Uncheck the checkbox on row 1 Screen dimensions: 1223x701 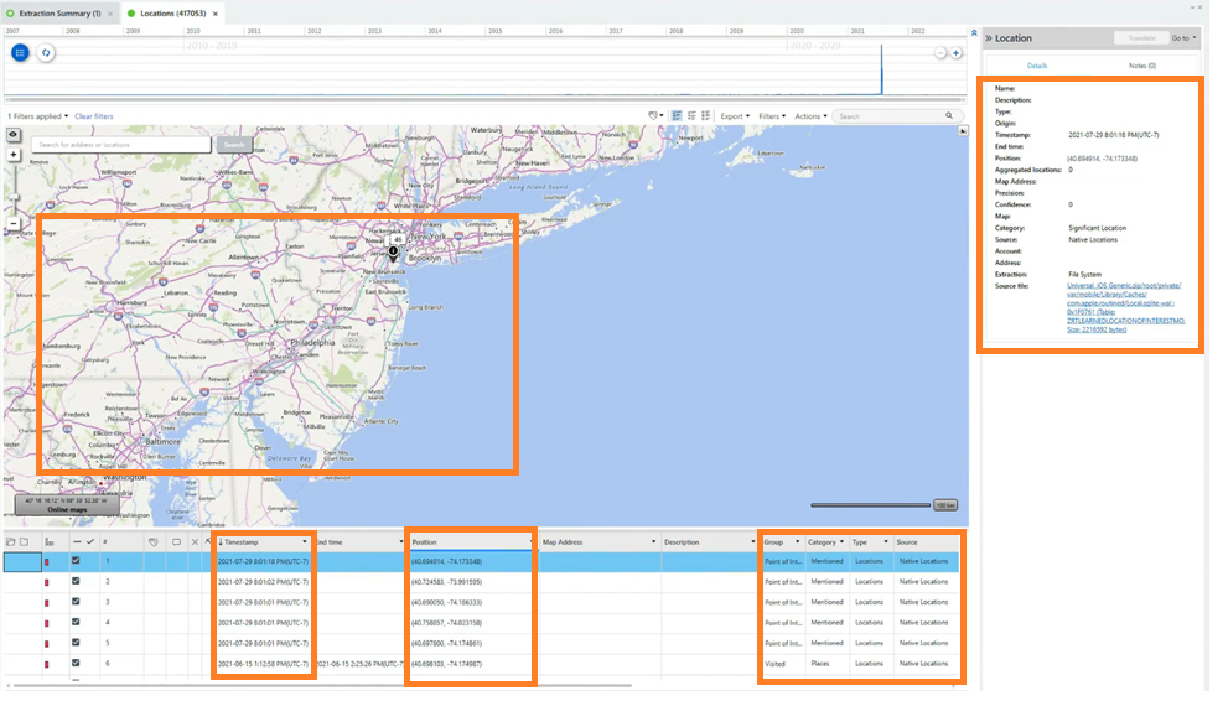point(76,562)
